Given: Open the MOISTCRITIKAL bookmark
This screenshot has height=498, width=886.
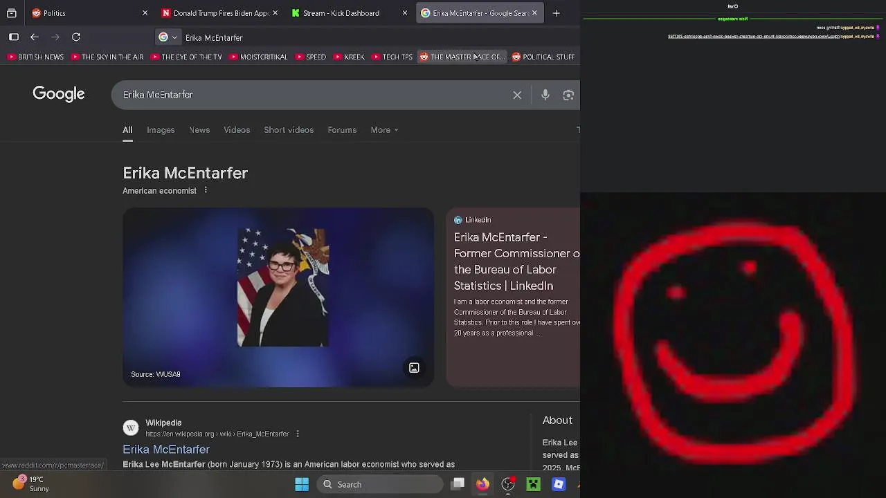Looking at the screenshot, I should coord(258,57).
